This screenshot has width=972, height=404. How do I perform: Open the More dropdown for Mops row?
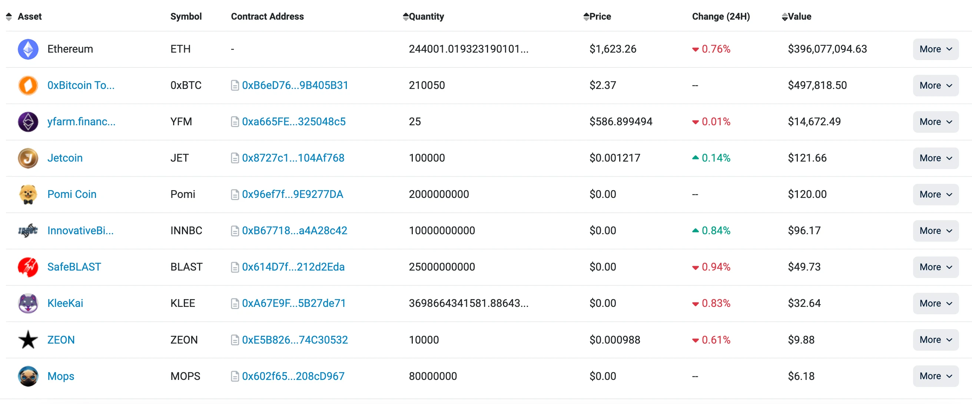[x=936, y=376]
